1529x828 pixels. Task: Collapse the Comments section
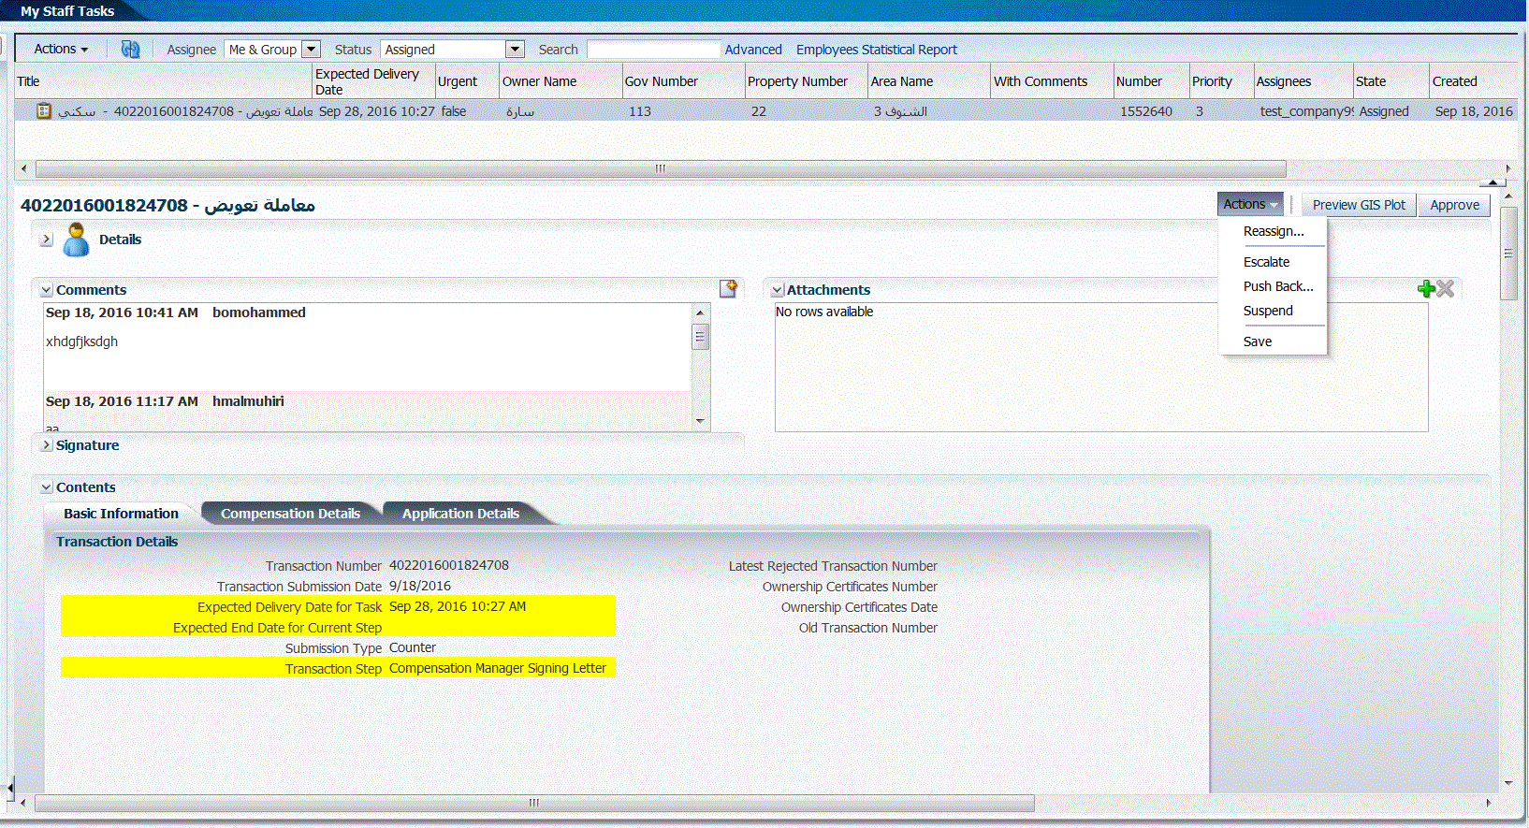pyautogui.click(x=46, y=290)
